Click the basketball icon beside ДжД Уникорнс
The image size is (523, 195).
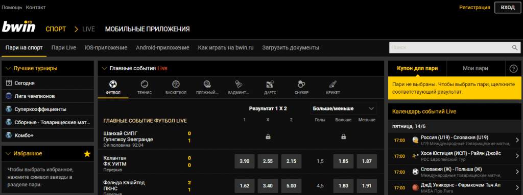(415, 187)
